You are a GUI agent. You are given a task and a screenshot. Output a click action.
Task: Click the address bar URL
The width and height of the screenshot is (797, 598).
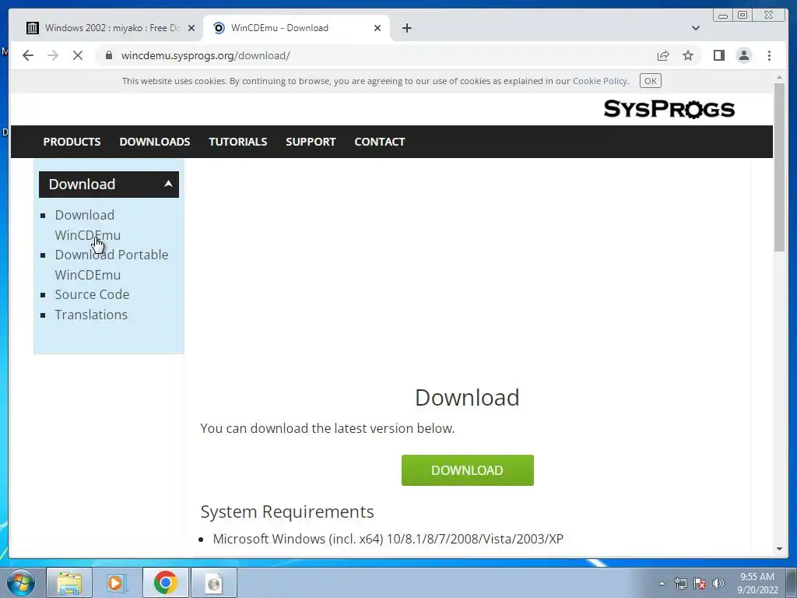click(x=205, y=55)
